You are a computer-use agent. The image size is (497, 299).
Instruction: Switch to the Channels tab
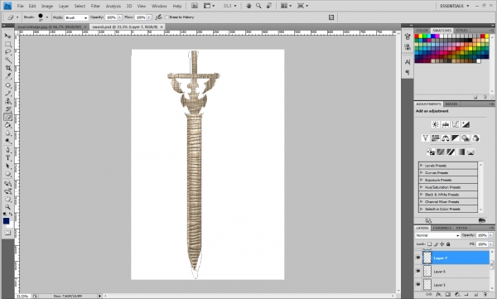(442, 228)
